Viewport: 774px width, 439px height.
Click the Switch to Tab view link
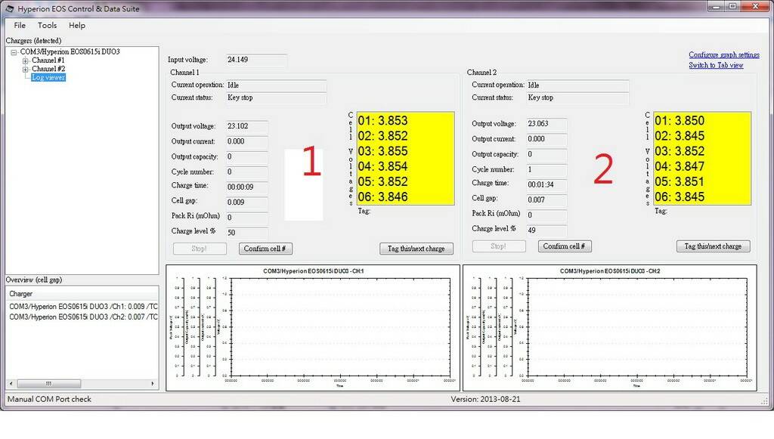[716, 65]
